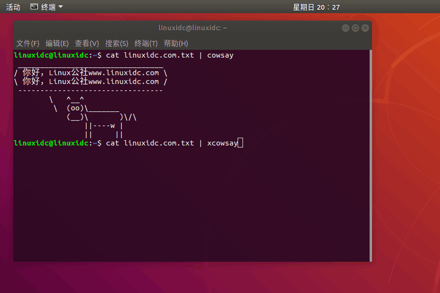Expand the 终端 app menu arrow

pyautogui.click(x=61, y=7)
